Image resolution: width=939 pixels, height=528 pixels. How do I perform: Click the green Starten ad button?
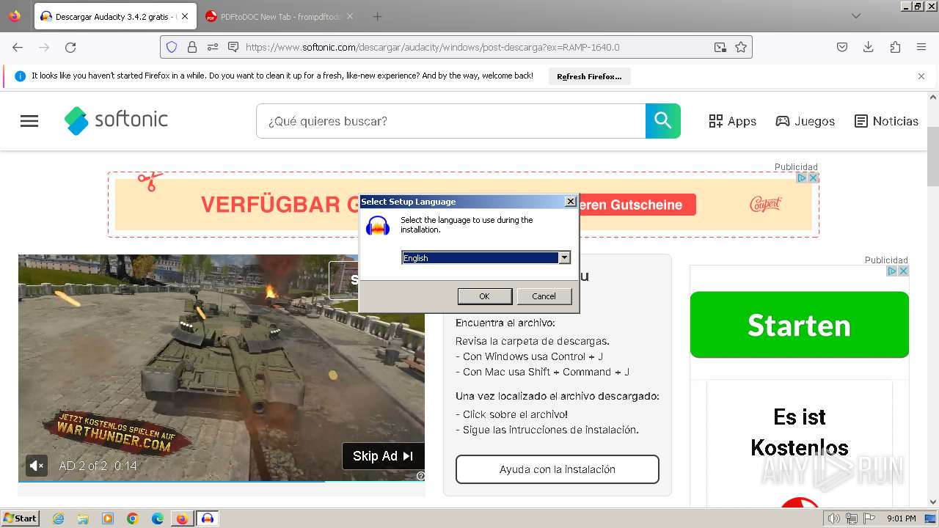pyautogui.click(x=800, y=325)
